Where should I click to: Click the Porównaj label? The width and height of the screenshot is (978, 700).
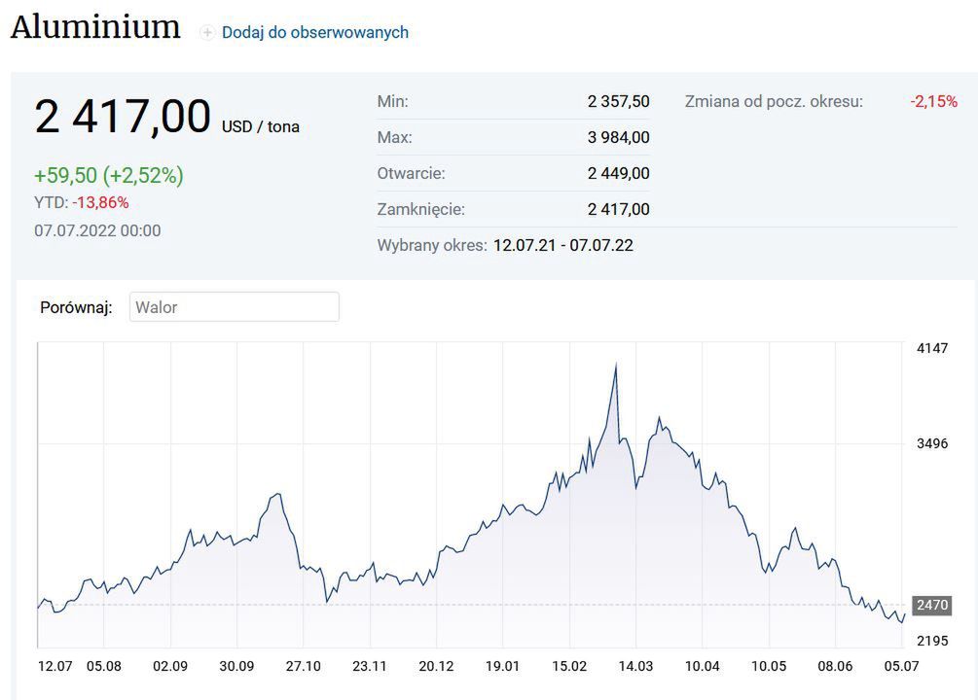click(x=76, y=307)
